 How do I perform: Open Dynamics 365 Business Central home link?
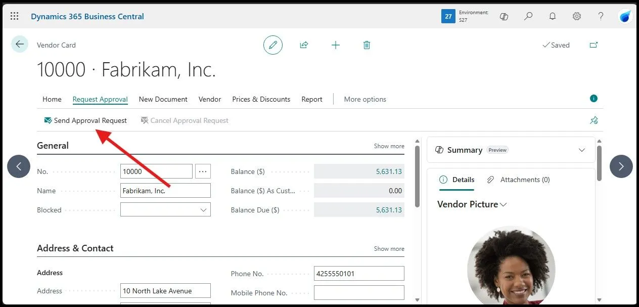point(87,16)
